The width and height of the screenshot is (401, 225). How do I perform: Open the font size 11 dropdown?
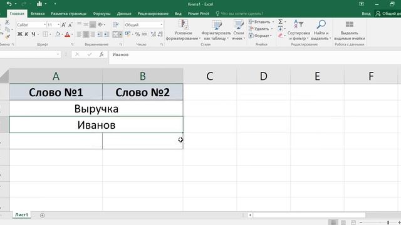point(58,25)
